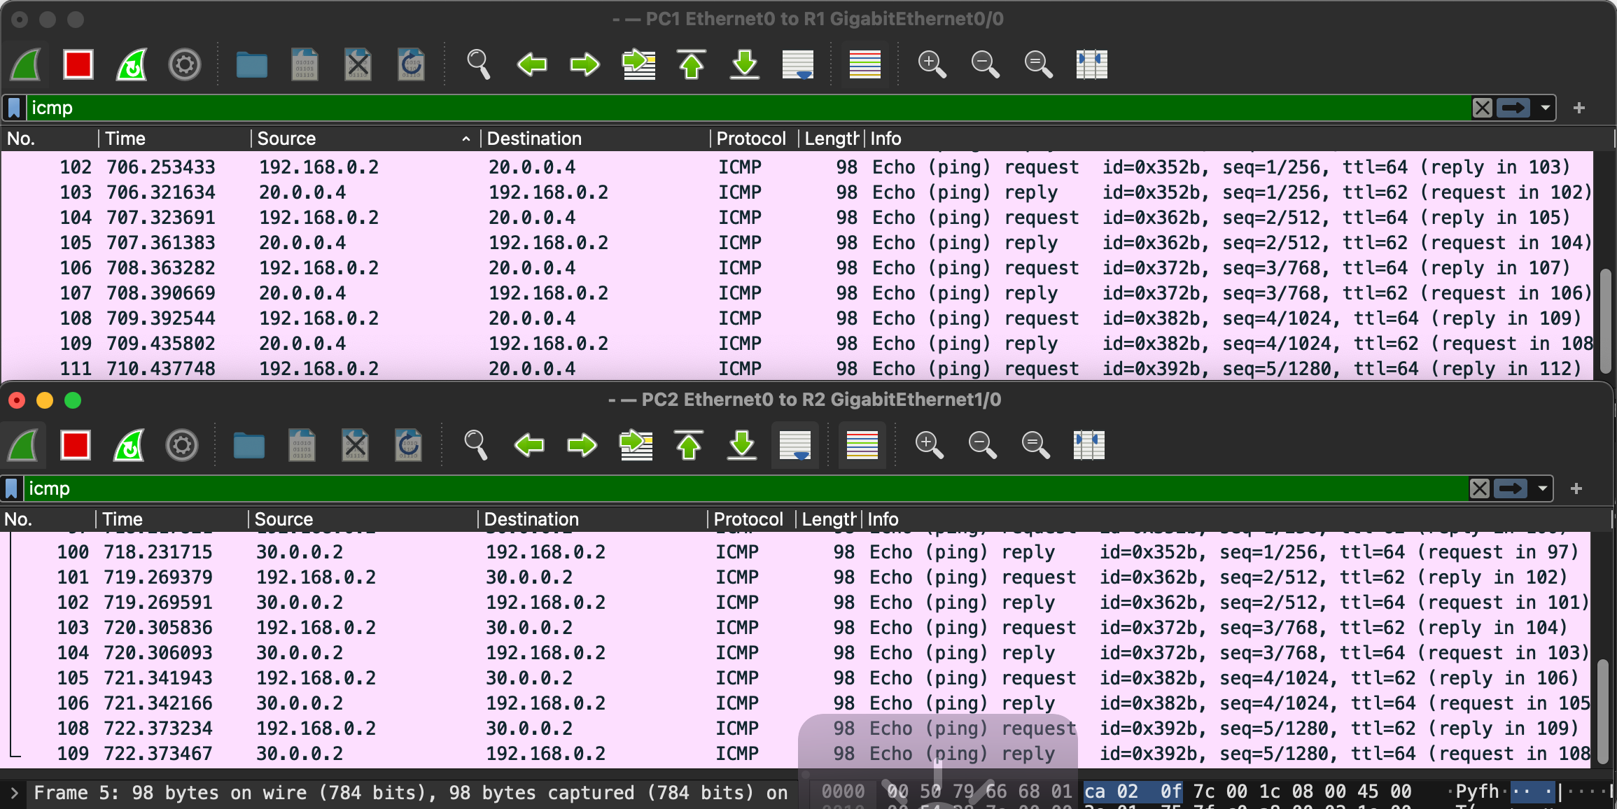Open filter history dropdown in PC2 window
The width and height of the screenshot is (1617, 809).
pos(1542,488)
